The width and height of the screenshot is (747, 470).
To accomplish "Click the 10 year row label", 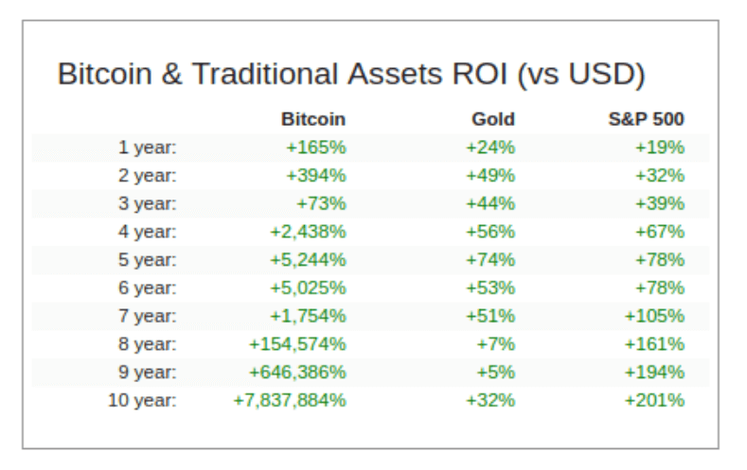I will (142, 400).
